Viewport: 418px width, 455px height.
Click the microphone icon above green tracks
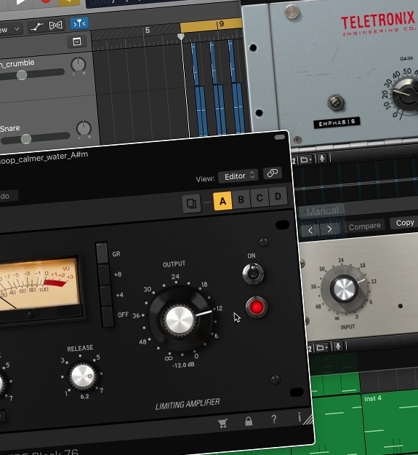click(x=338, y=347)
